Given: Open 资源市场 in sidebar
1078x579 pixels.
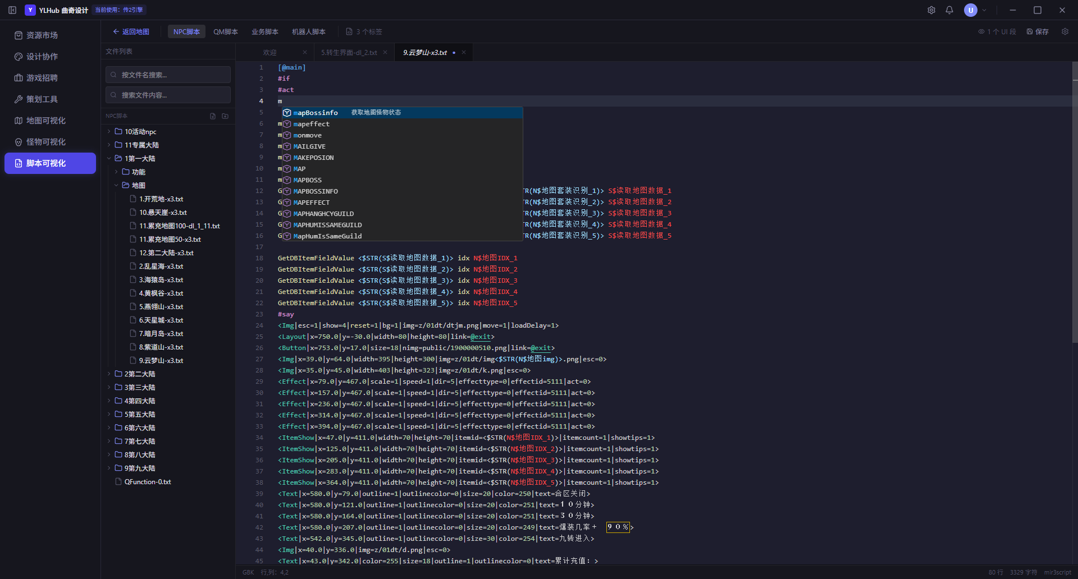Looking at the screenshot, I should tap(50, 35).
